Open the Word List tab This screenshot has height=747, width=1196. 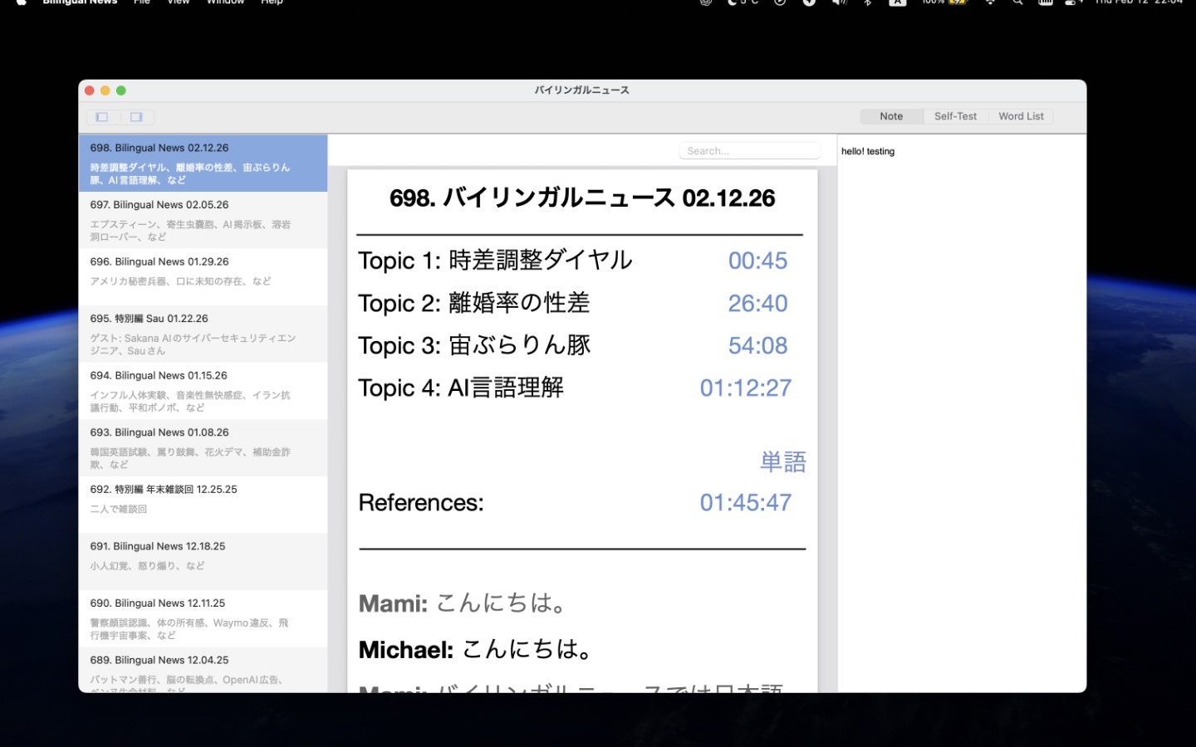pyautogui.click(x=1021, y=116)
